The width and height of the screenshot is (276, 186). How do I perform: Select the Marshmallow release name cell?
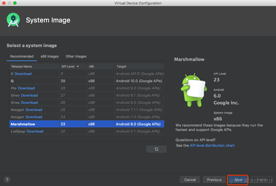pyautogui.click(x=34, y=124)
